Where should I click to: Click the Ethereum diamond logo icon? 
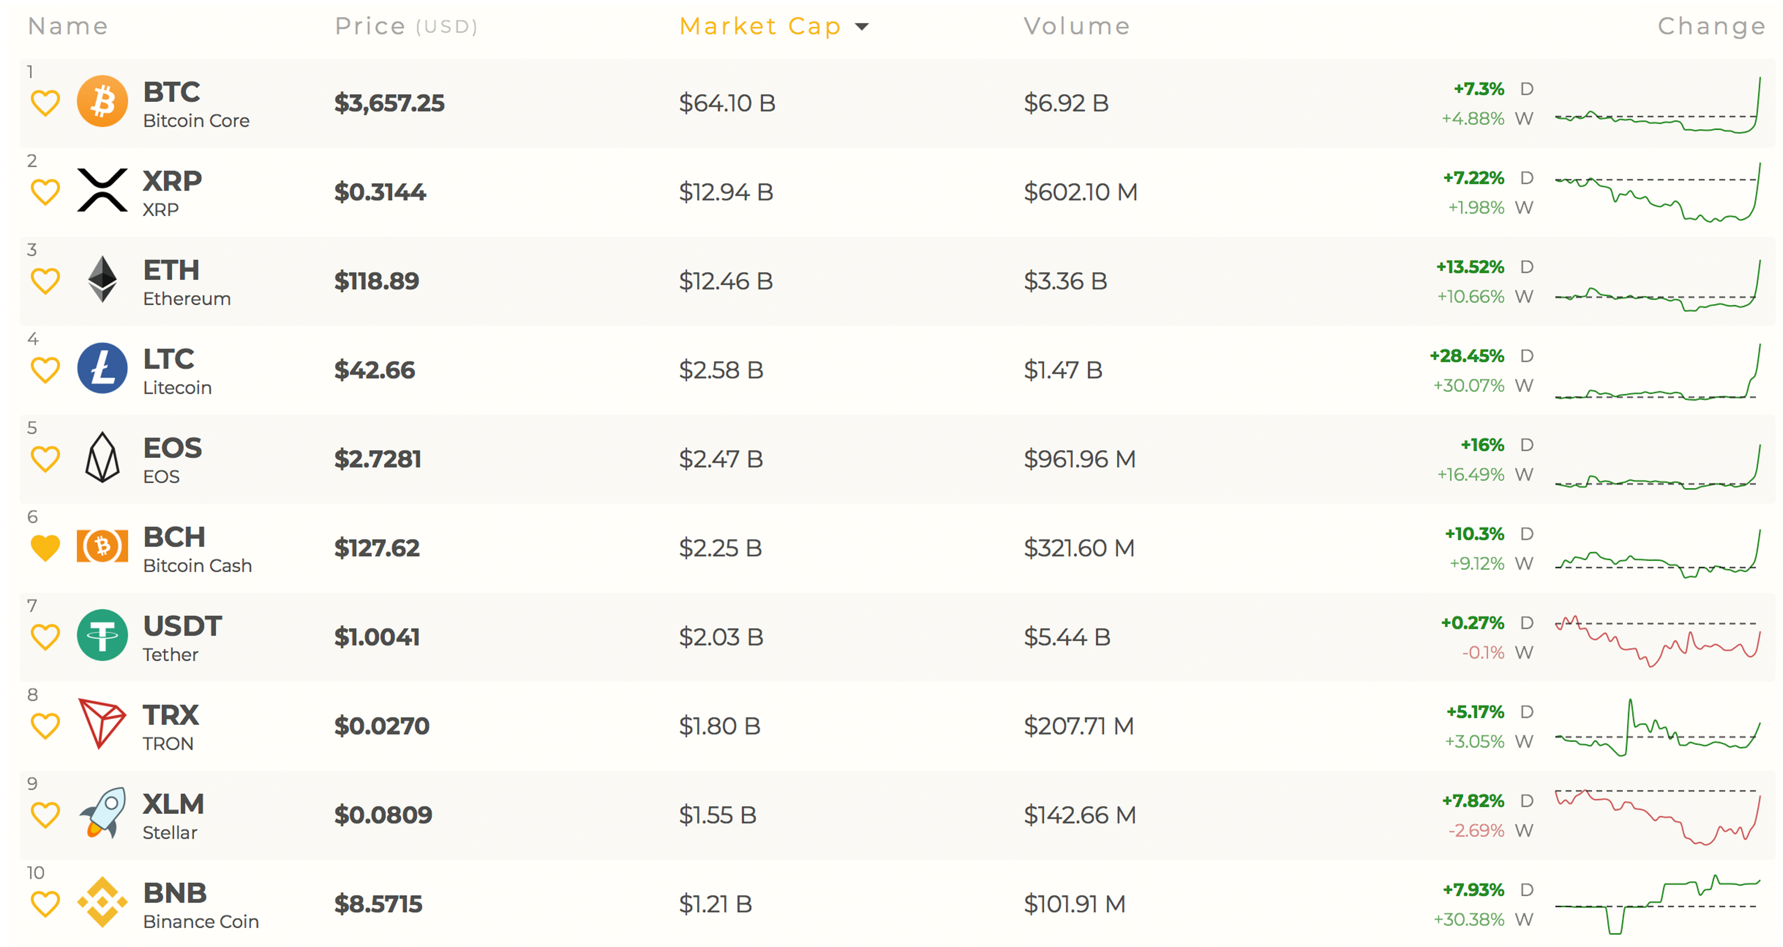102,280
